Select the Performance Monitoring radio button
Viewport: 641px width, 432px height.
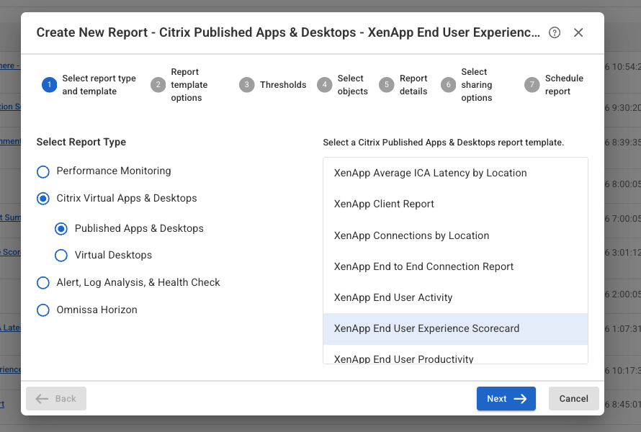(43, 171)
